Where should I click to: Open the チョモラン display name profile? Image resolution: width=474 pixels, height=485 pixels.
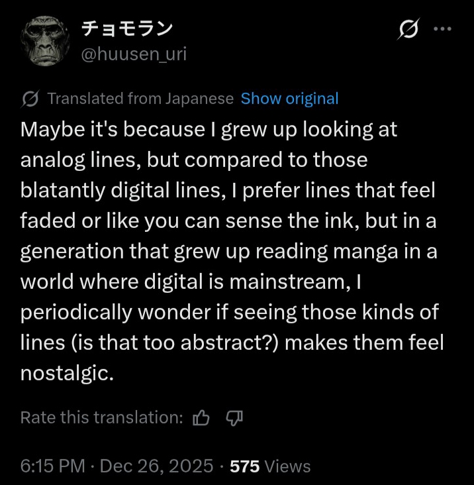126,28
